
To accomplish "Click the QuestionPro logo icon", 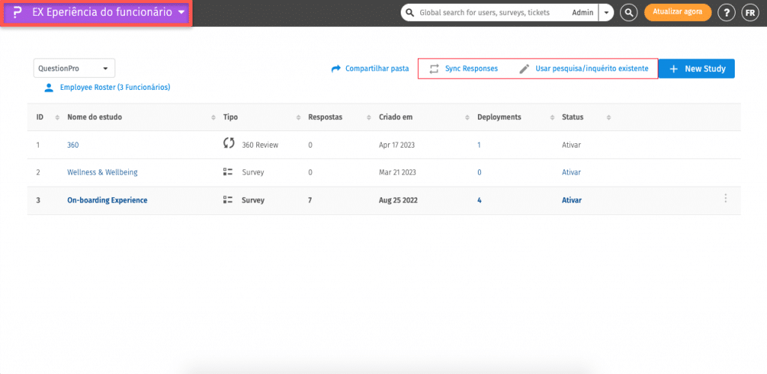I will pyautogui.click(x=18, y=13).
